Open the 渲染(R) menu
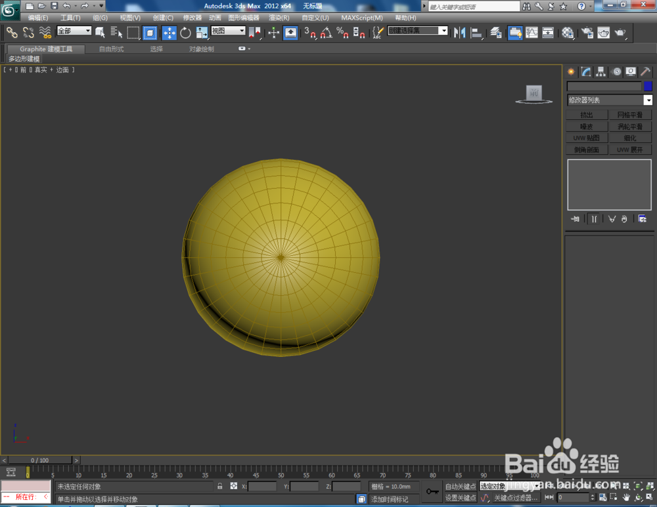 coord(279,18)
